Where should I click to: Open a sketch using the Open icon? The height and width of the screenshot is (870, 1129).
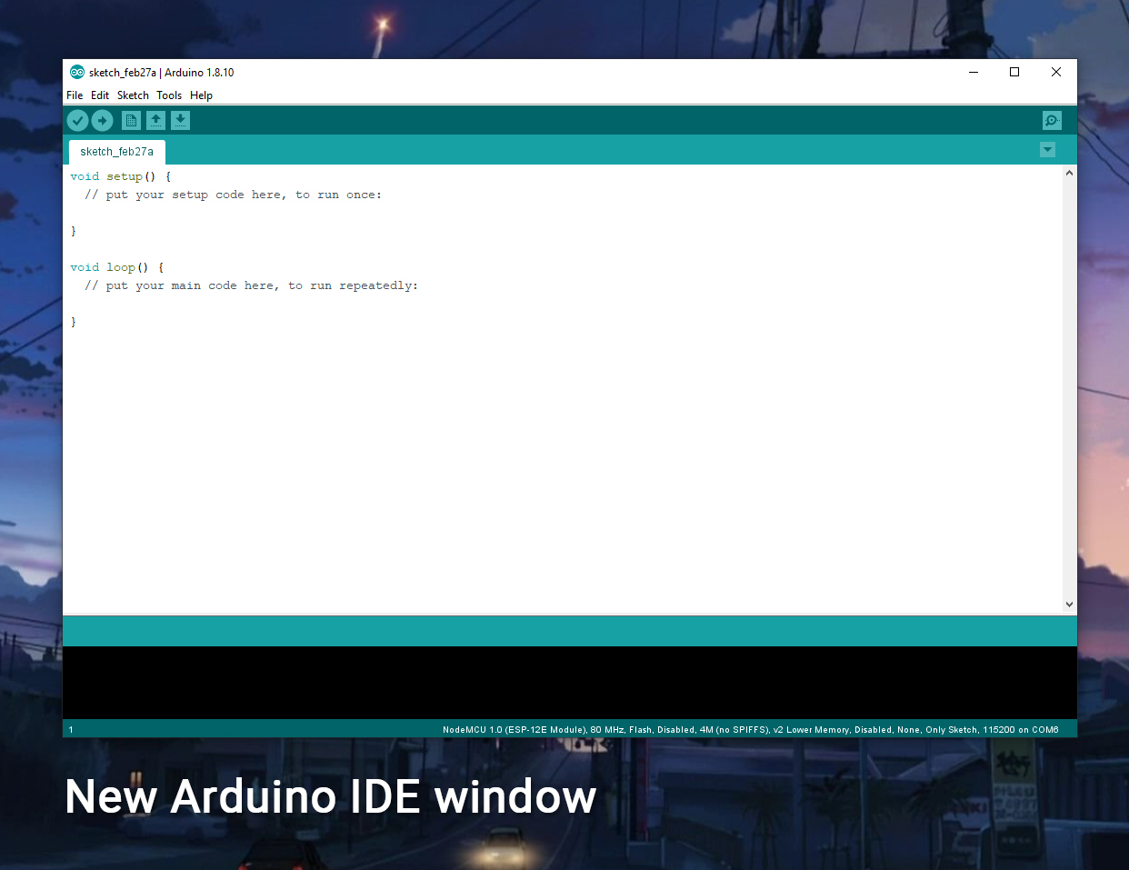pos(156,120)
